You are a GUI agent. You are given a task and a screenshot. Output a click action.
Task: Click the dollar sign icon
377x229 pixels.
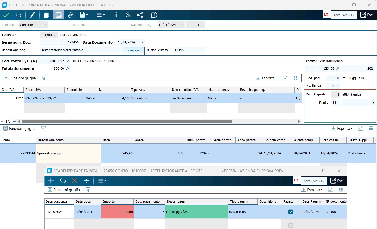pyautogui.click(x=128, y=15)
